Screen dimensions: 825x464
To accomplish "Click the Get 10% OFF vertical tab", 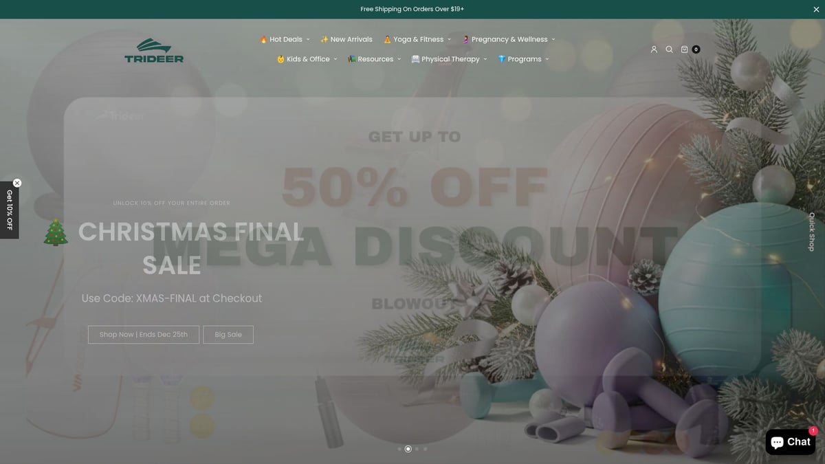I will point(9,210).
